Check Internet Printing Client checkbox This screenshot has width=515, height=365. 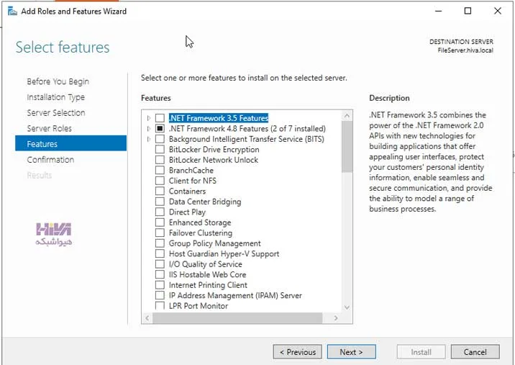(160, 285)
